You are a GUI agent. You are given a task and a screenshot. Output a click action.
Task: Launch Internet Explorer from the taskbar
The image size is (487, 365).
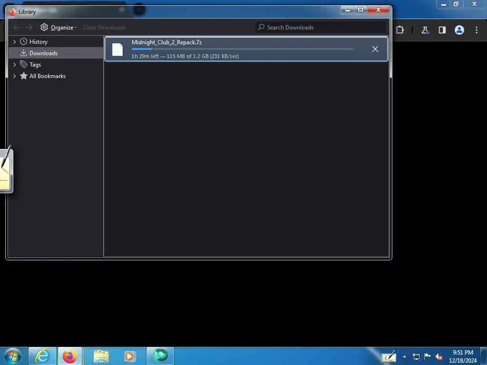point(42,356)
